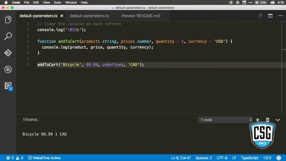286x161 pixels.
Task: Switch to Preview 'README.md' tab
Action: pyautogui.click(x=141, y=16)
